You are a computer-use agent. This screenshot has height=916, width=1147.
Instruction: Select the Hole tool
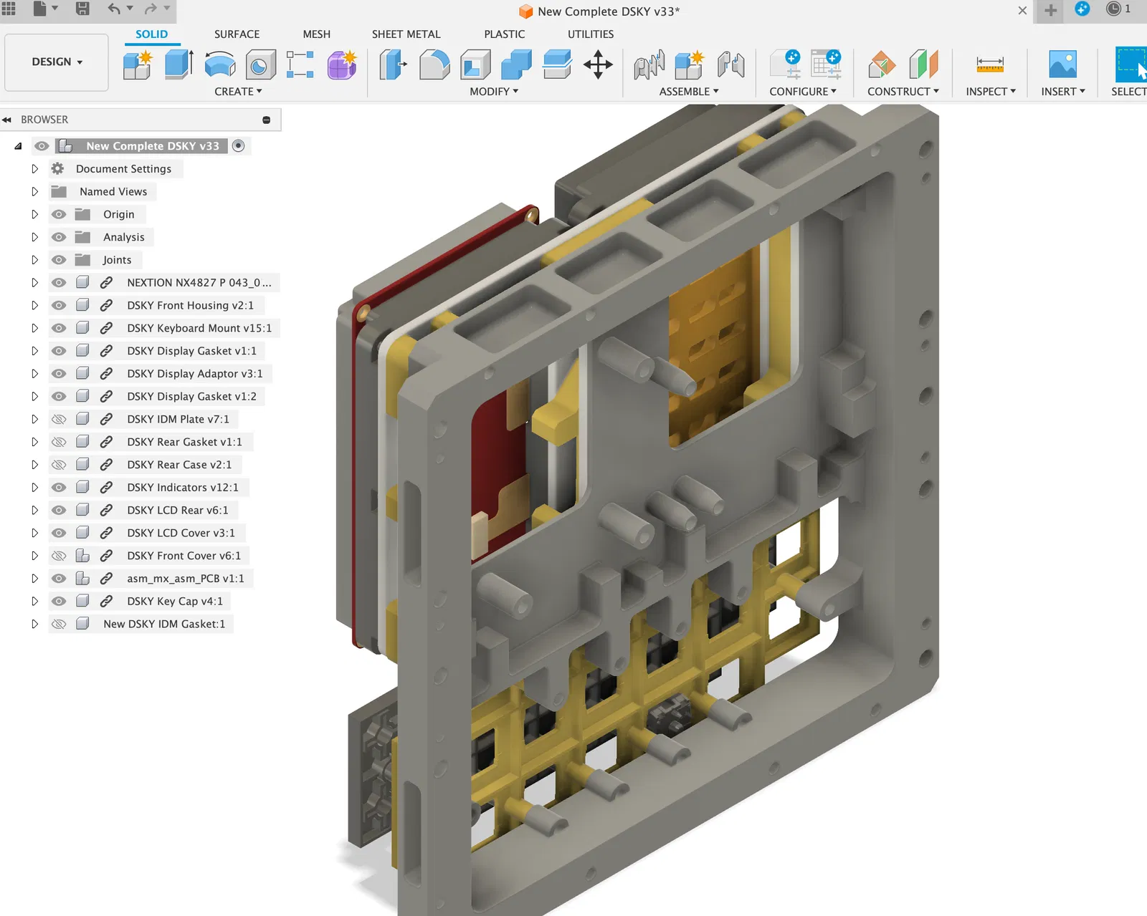pos(260,64)
